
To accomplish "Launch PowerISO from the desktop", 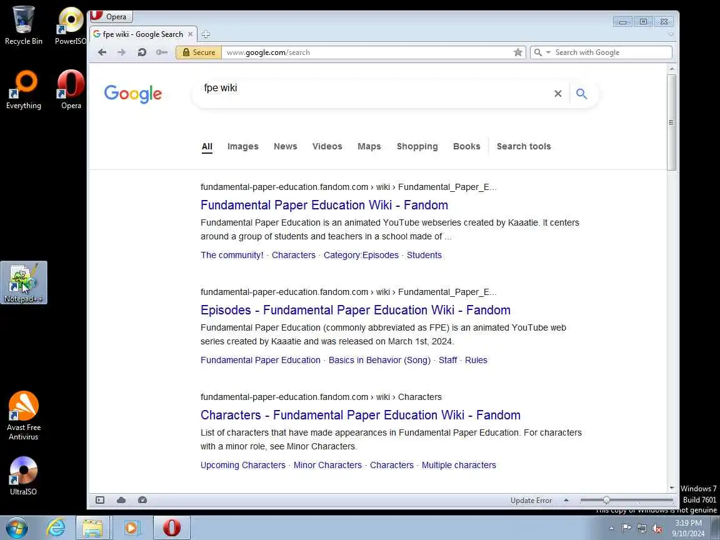I will (x=70, y=26).
